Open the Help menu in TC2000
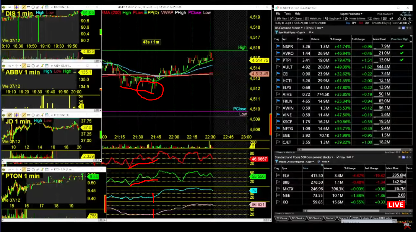 [x=298, y=14]
